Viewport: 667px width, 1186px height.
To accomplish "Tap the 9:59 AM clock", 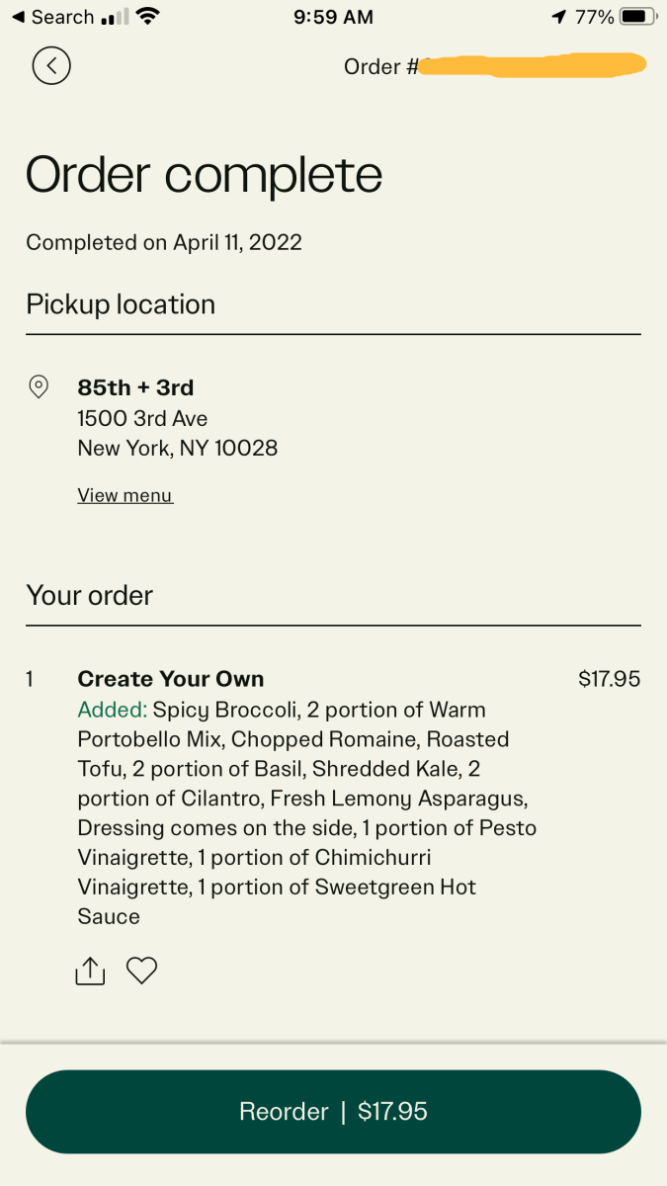I will tap(334, 17).
